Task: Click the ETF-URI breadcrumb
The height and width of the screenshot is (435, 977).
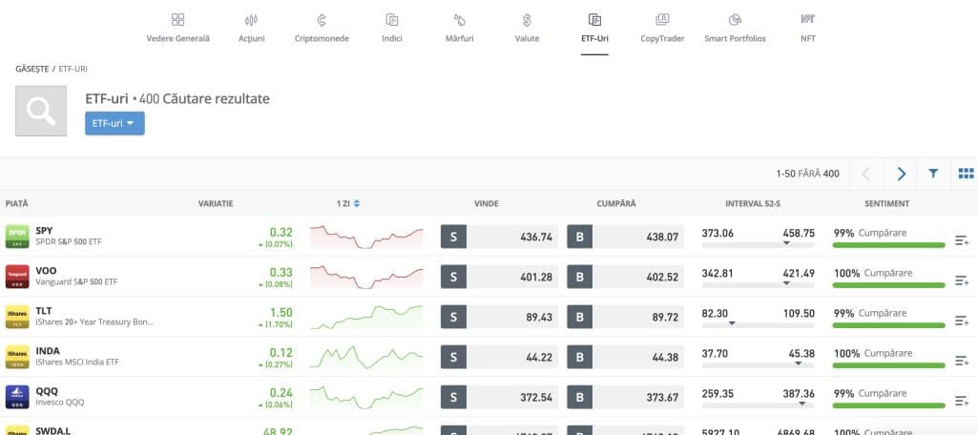Action: coord(73,70)
